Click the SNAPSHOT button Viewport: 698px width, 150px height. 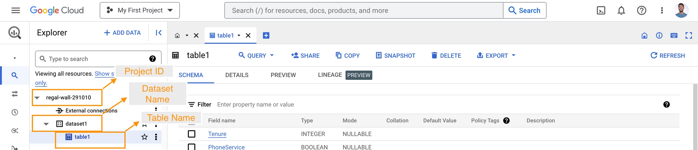coord(395,56)
